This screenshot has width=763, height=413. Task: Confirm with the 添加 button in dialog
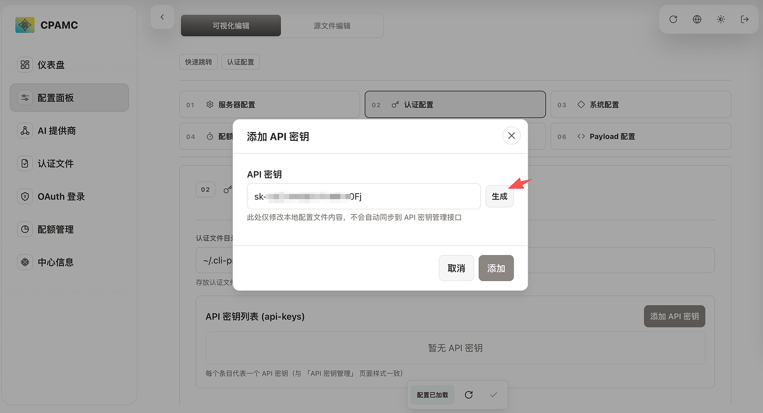(496, 268)
